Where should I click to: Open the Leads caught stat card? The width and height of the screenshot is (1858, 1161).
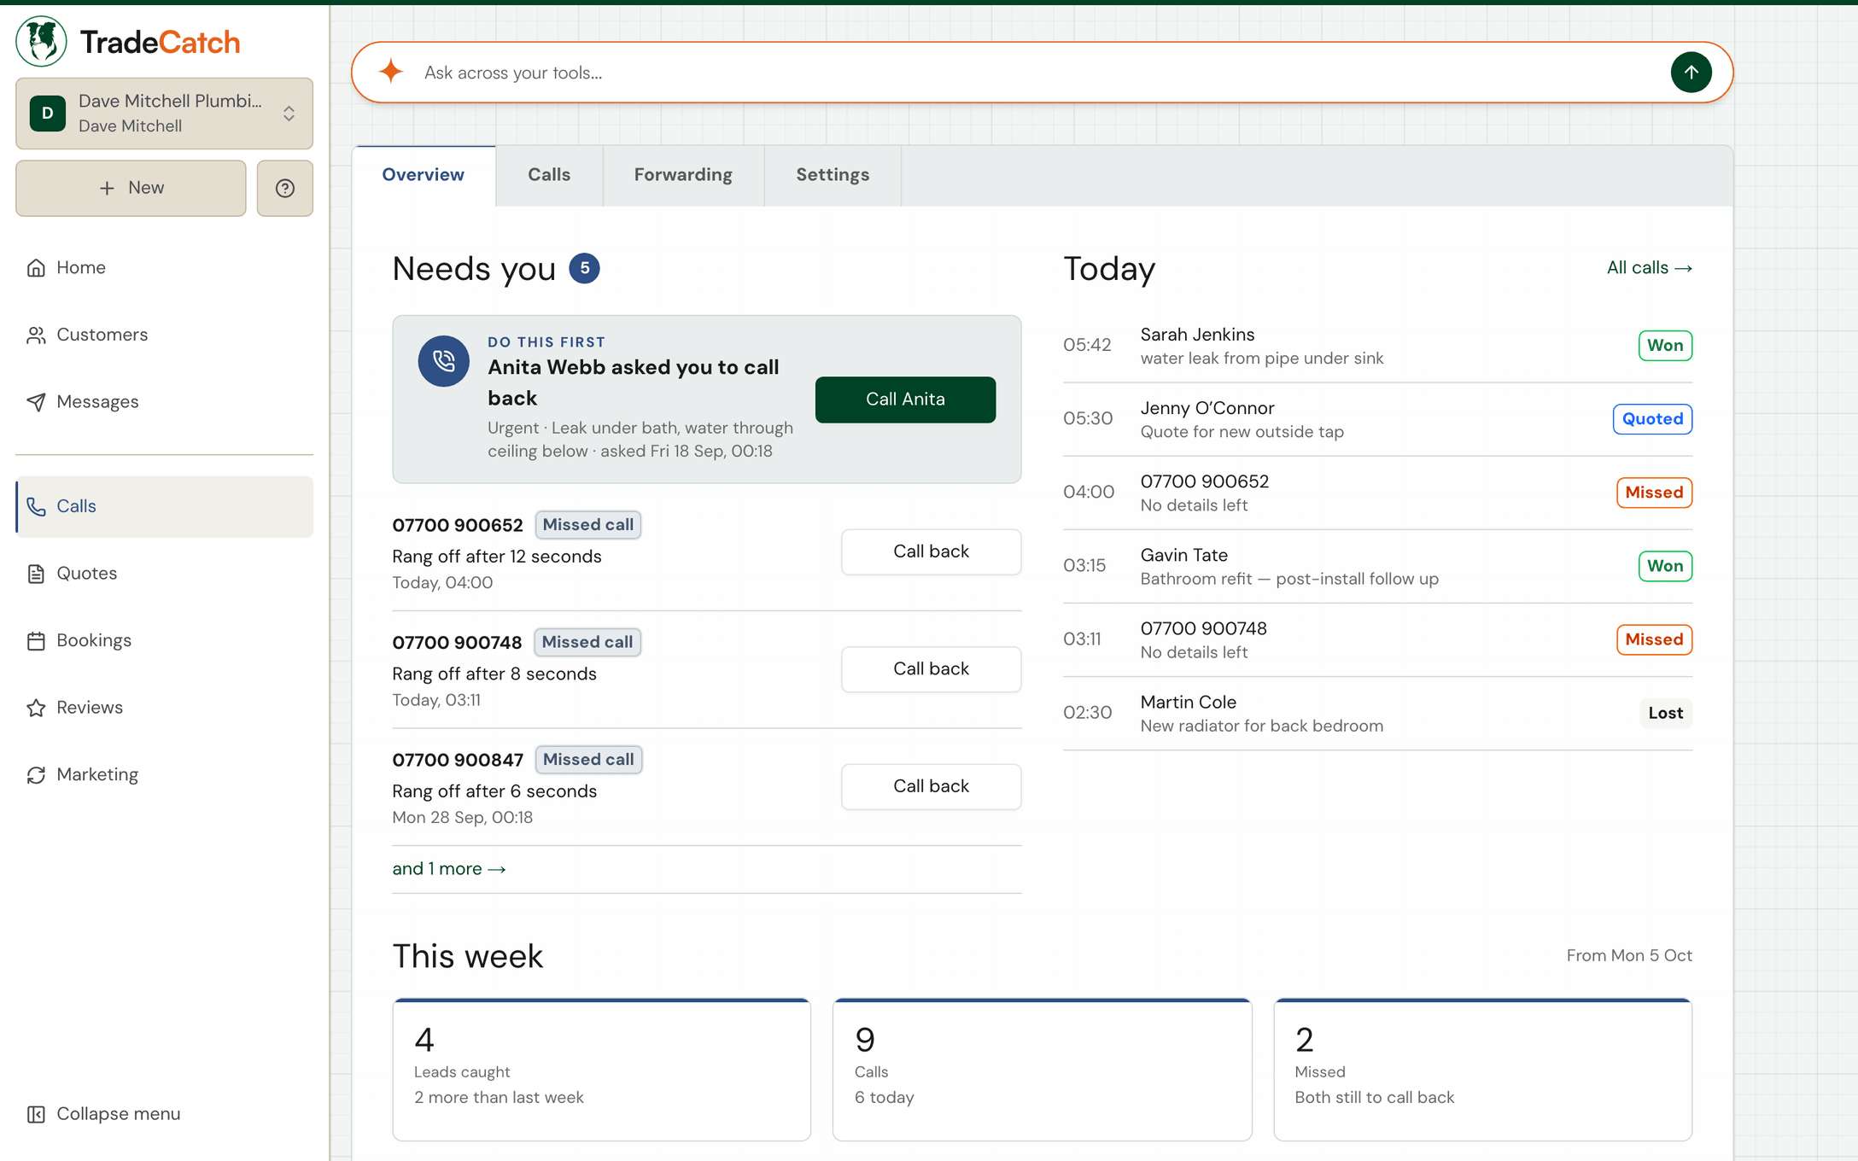coord(601,1069)
